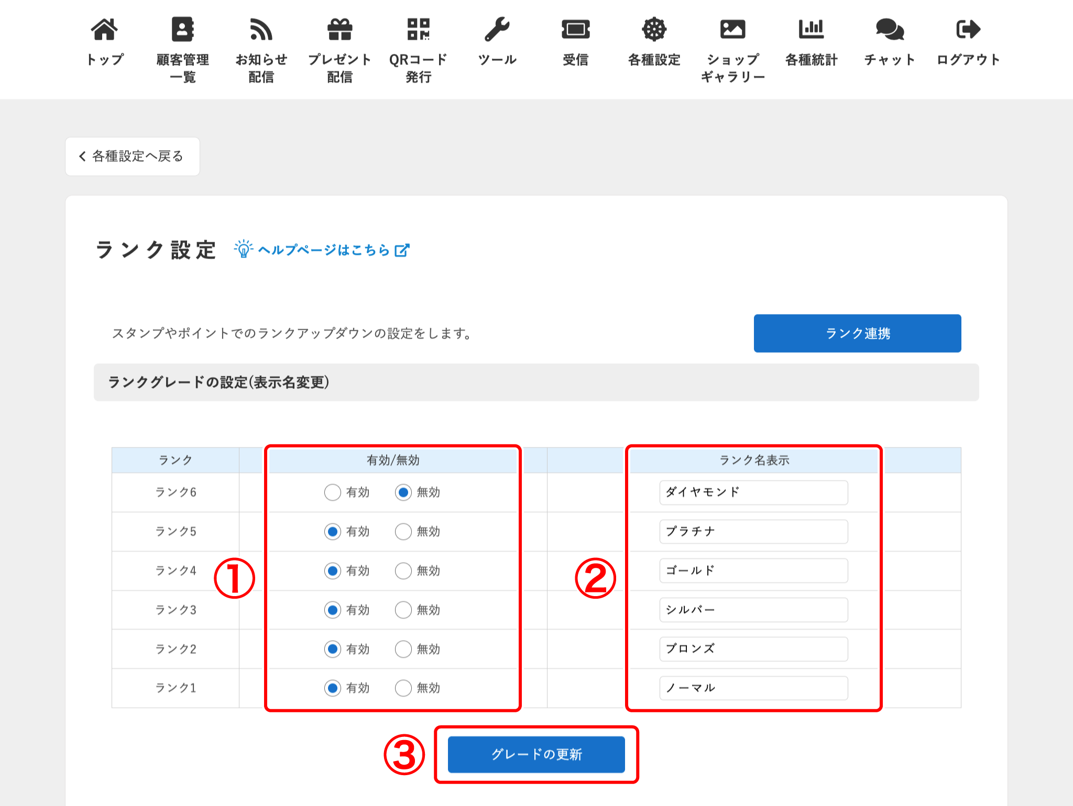
Task: Click the ログアウト icon
Action: [x=968, y=29]
